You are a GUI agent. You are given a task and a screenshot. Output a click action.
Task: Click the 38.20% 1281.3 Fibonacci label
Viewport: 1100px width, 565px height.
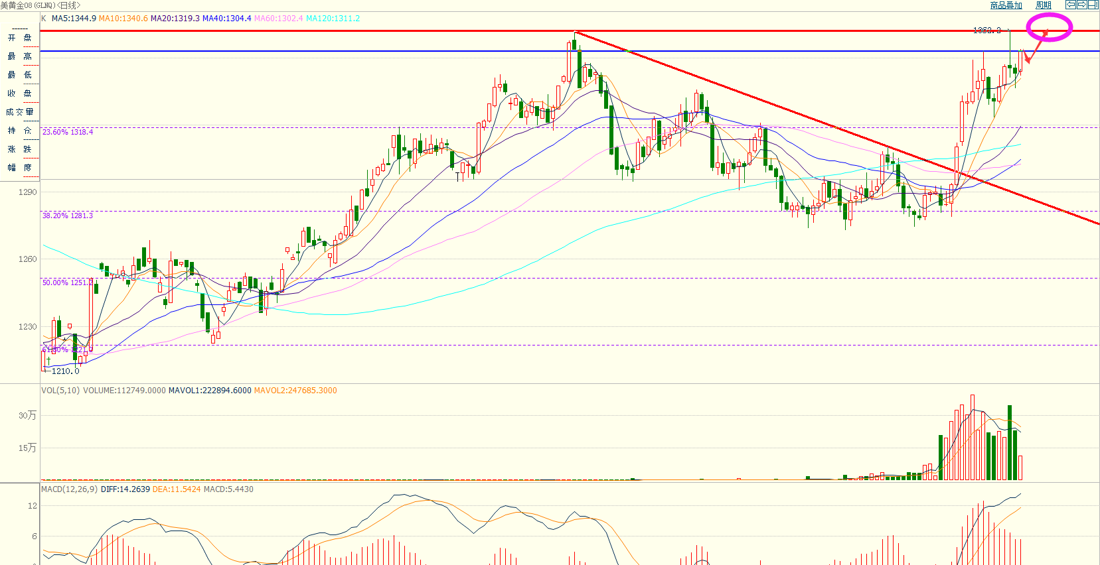[68, 216]
